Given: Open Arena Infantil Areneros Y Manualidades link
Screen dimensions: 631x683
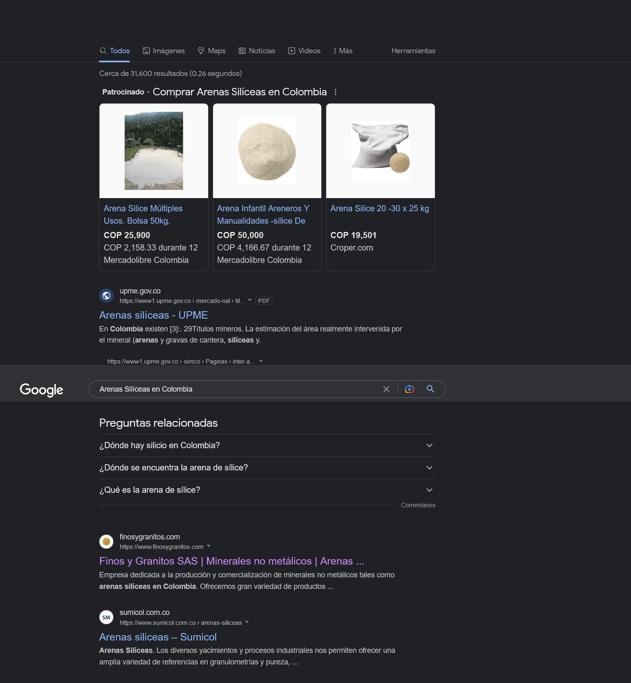Looking at the screenshot, I should point(263,215).
